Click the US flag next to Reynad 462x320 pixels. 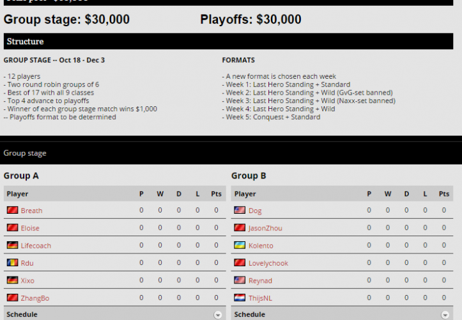(x=240, y=281)
